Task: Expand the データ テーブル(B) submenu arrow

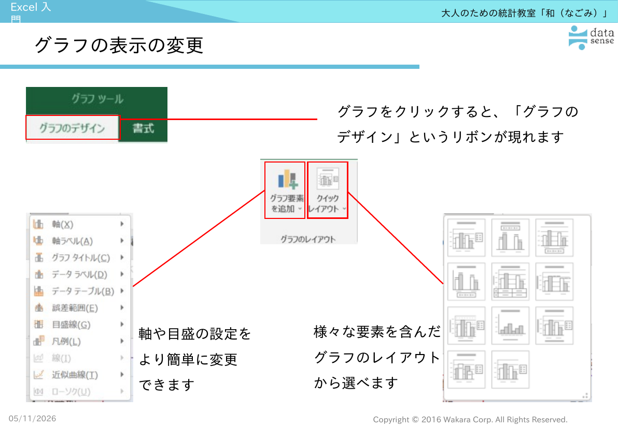Action: coord(122,290)
